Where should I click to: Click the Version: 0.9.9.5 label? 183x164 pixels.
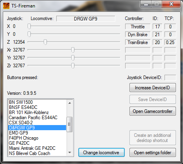pyautogui.click(x=22, y=93)
